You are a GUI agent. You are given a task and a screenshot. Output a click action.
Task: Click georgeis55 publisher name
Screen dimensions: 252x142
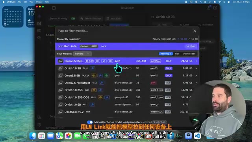121,97
